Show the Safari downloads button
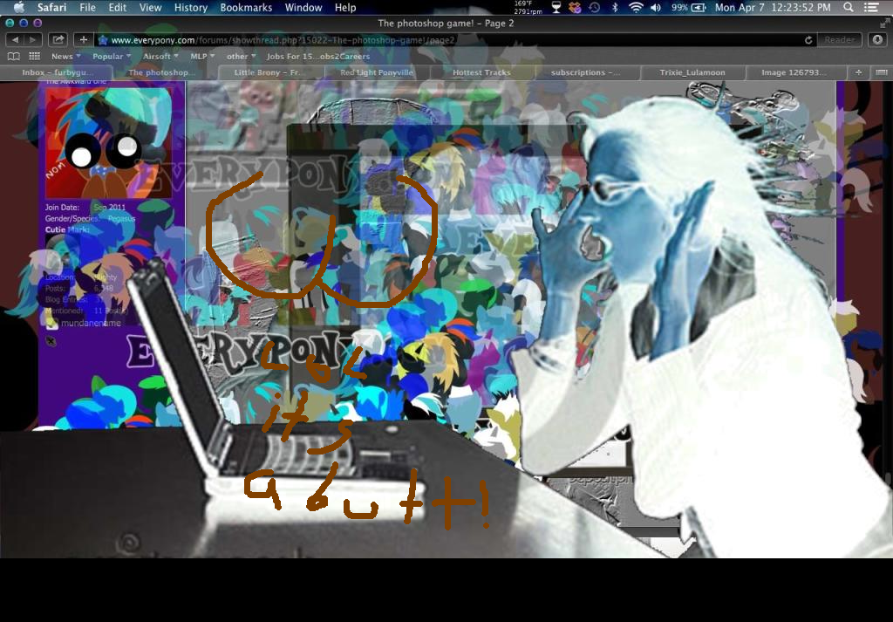 877,40
